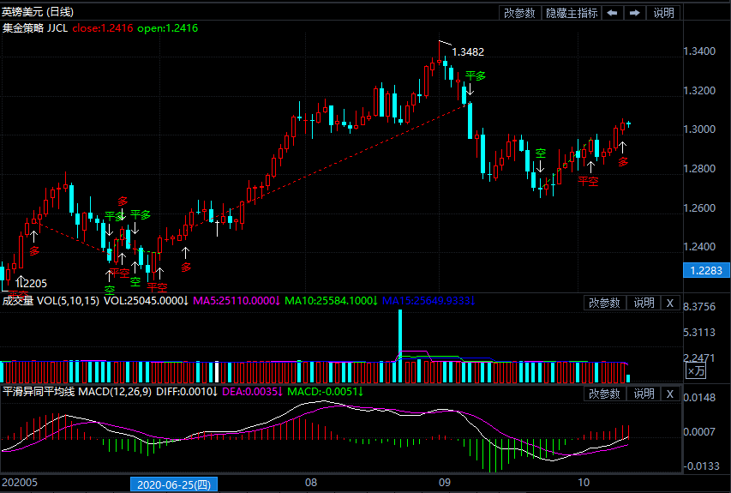The height and width of the screenshot is (493, 731).
Task: Click the magenta MA5 legend in volume panel
Action: pos(235,301)
